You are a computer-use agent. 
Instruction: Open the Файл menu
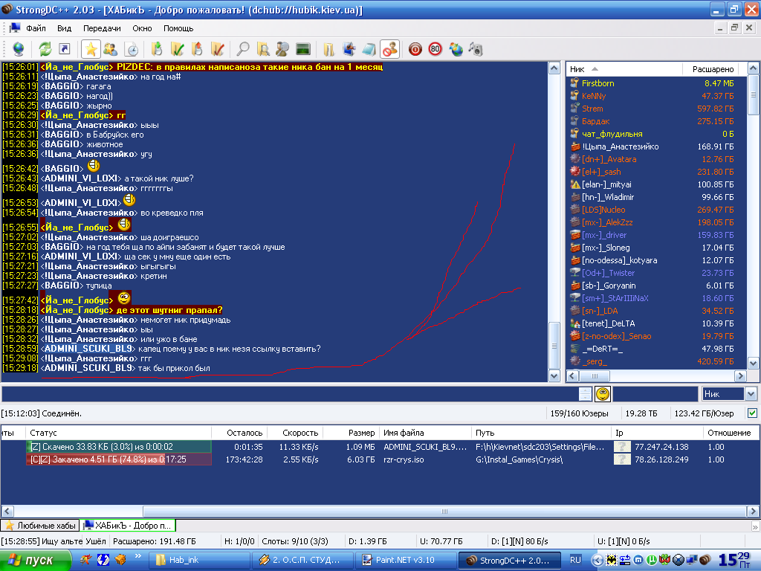point(36,28)
